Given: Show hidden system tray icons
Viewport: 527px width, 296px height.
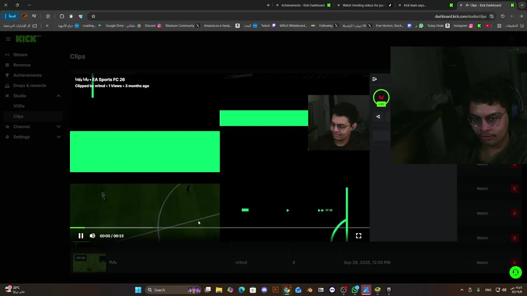Looking at the screenshot, I should click(462, 290).
